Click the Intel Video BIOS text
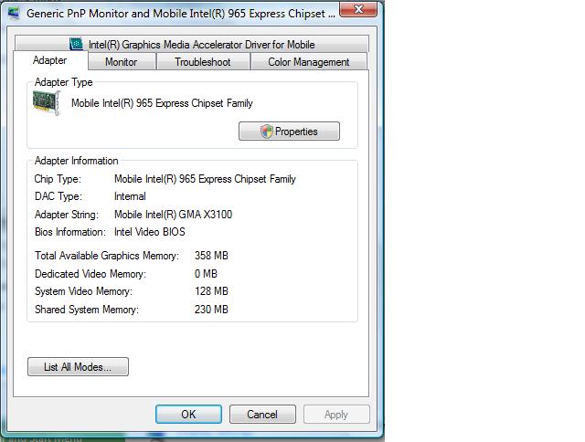Viewport: 585px width, 442px height. 150,232
